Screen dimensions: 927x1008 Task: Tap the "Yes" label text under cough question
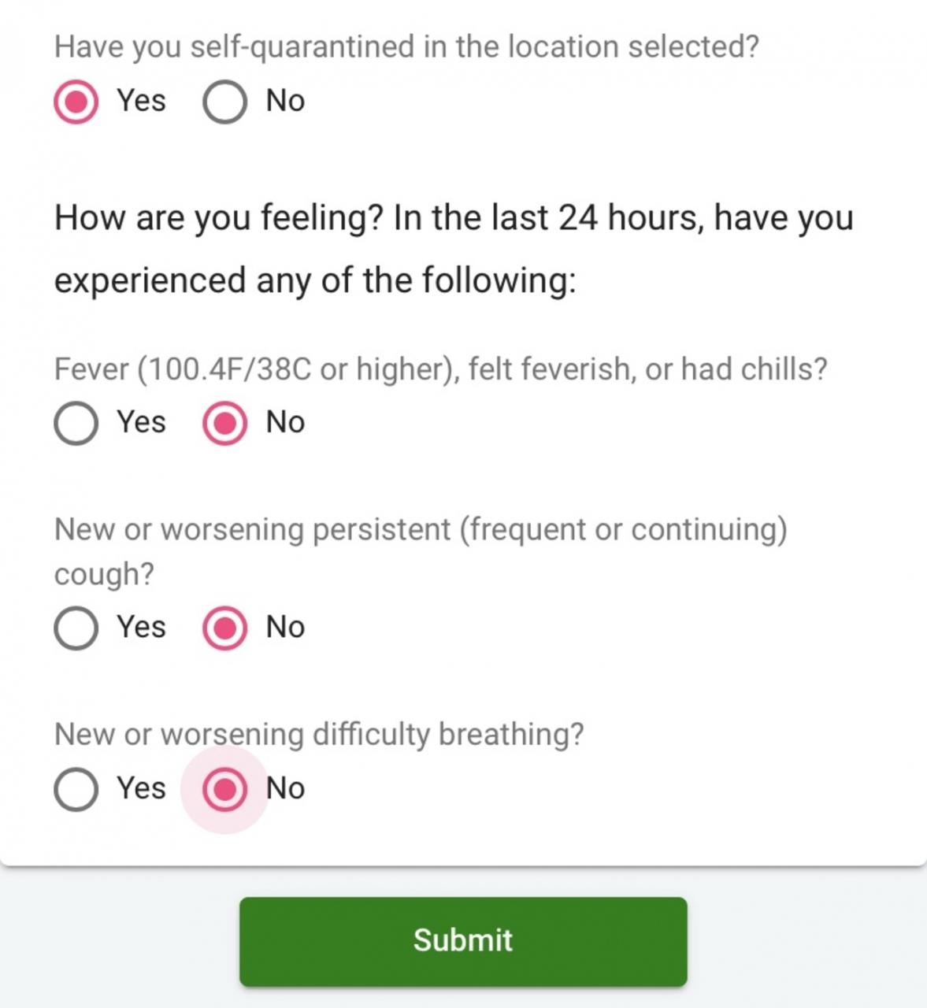[x=141, y=627]
